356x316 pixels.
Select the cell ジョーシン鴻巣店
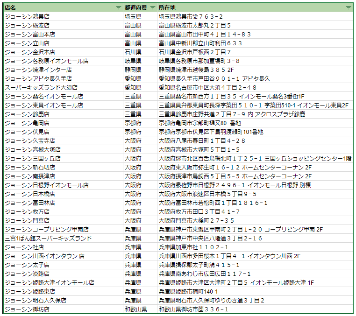coord(64,16)
